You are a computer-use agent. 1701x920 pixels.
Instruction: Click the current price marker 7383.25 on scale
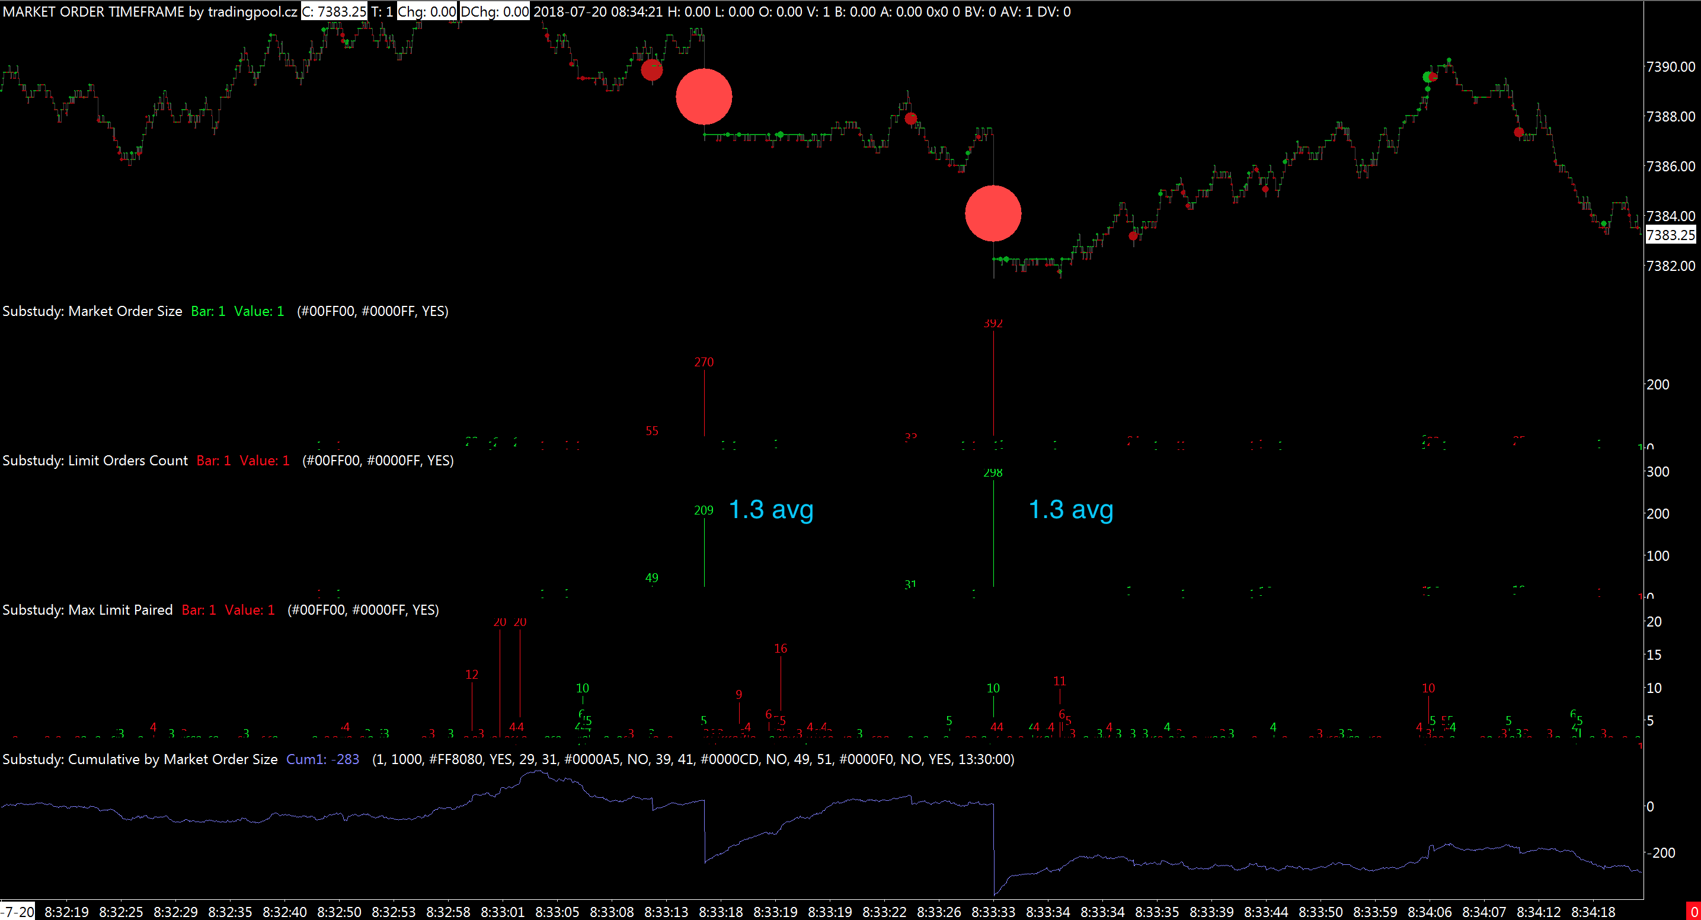[x=1671, y=235]
